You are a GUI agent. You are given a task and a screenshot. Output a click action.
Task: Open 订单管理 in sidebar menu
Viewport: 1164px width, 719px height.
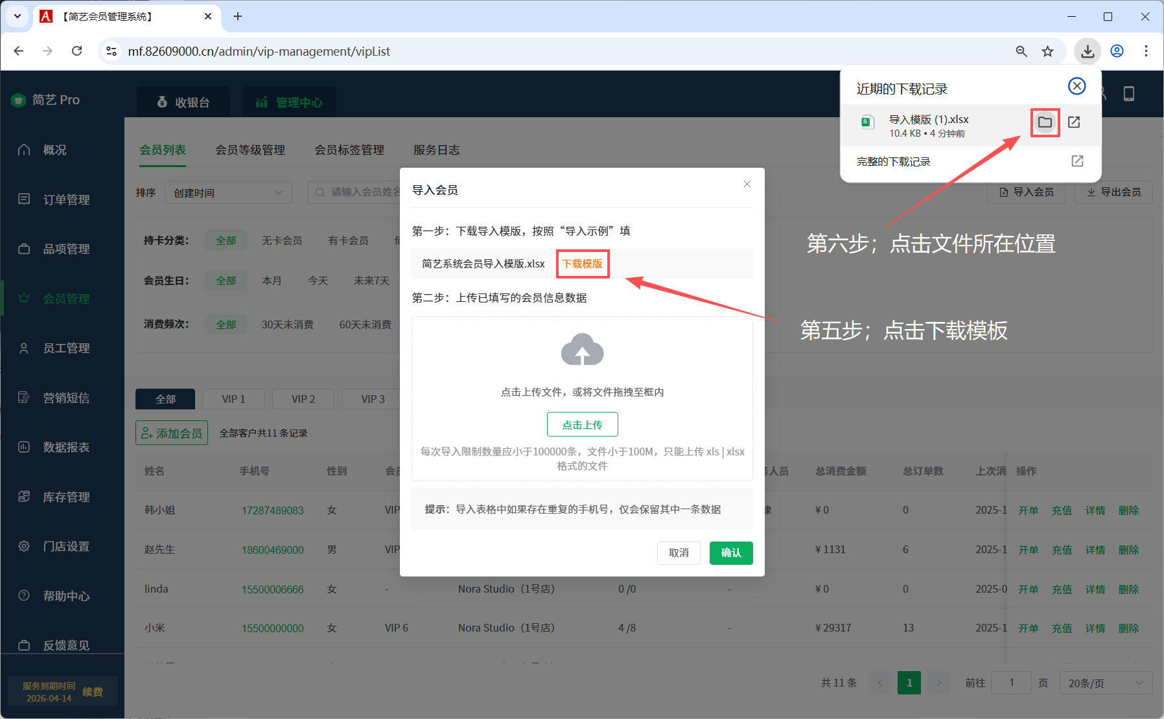coord(66,200)
